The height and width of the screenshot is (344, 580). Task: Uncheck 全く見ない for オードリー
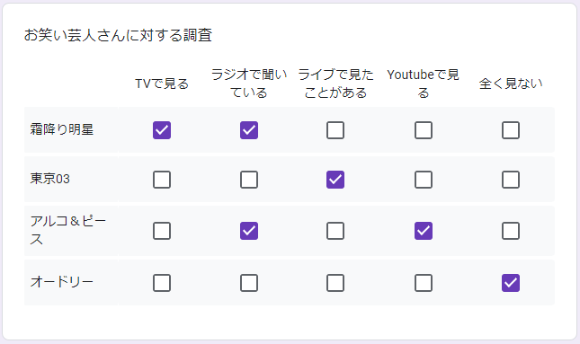[x=511, y=283]
